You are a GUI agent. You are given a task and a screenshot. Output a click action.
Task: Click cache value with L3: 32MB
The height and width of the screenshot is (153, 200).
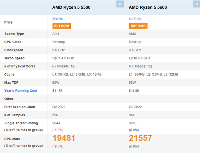pos(154,75)
